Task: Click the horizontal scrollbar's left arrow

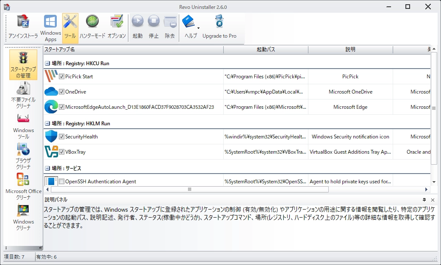Action: pos(47,189)
